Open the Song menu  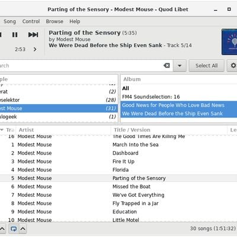9,21
